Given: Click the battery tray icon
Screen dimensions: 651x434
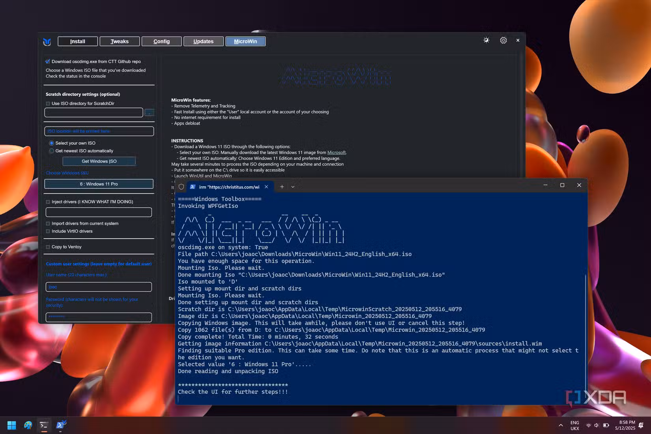Looking at the screenshot, I should click(x=606, y=425).
